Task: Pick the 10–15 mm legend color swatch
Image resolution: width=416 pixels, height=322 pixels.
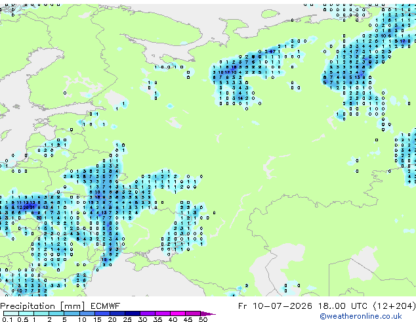Action: coord(87,313)
